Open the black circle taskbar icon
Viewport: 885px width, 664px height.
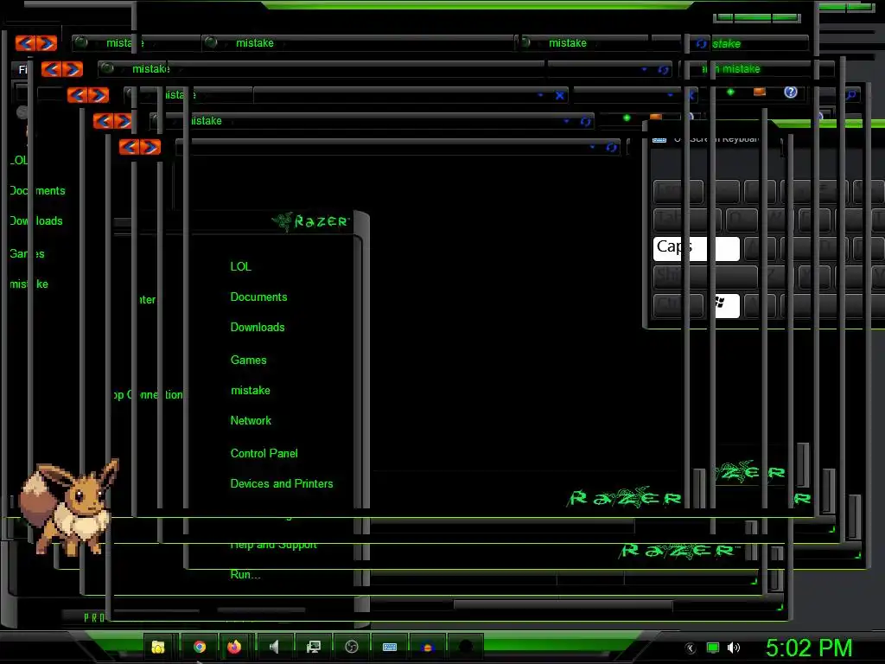(466, 647)
